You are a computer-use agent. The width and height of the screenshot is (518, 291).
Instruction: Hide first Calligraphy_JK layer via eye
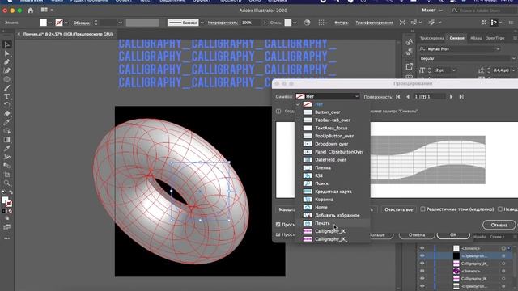point(422,264)
